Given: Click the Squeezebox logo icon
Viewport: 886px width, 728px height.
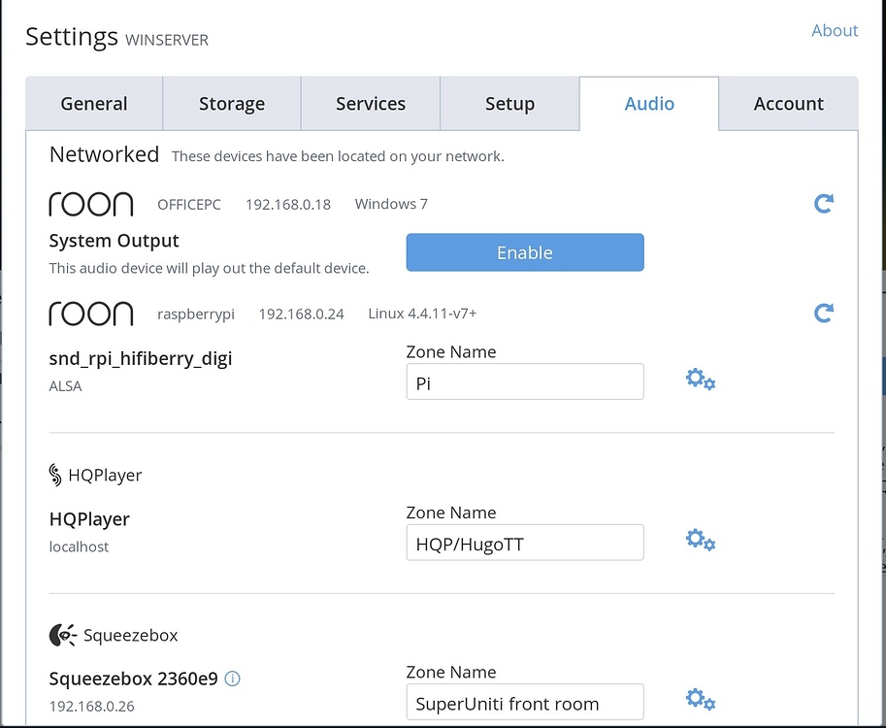Looking at the screenshot, I should point(62,636).
